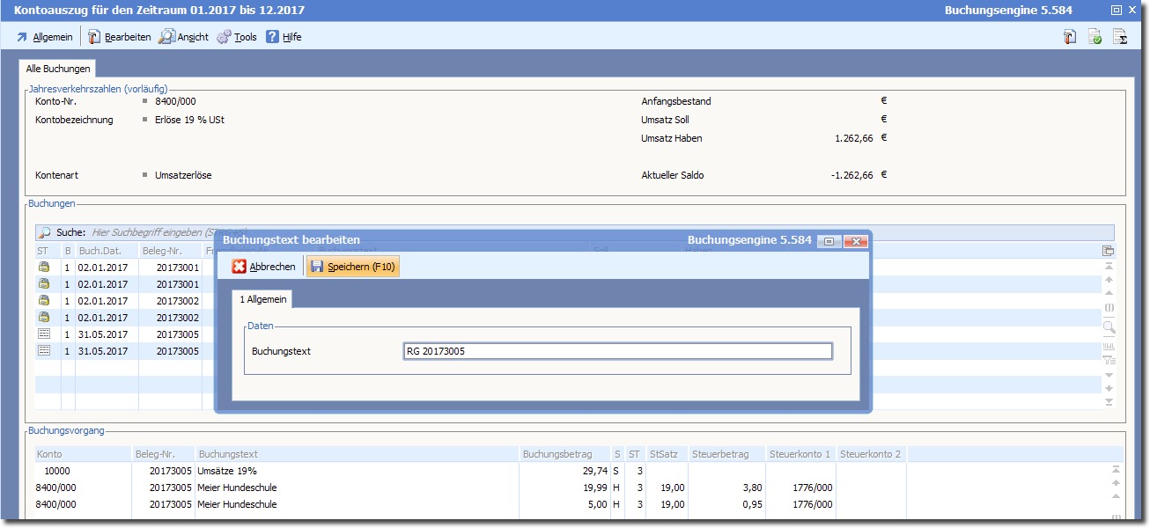Click the XML export icon beside Buchungen grid
Image resolution: width=1150 pixels, height=528 pixels.
[1109, 346]
